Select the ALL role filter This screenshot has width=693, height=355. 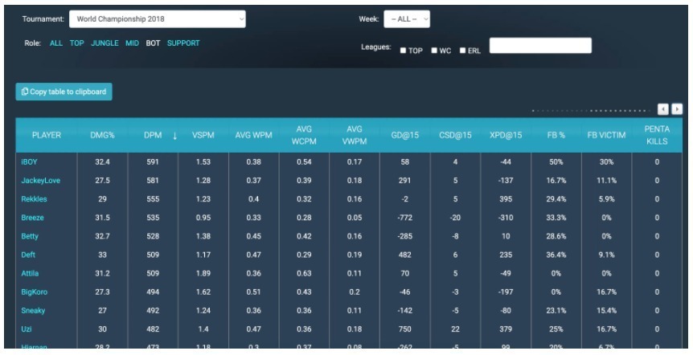point(56,43)
